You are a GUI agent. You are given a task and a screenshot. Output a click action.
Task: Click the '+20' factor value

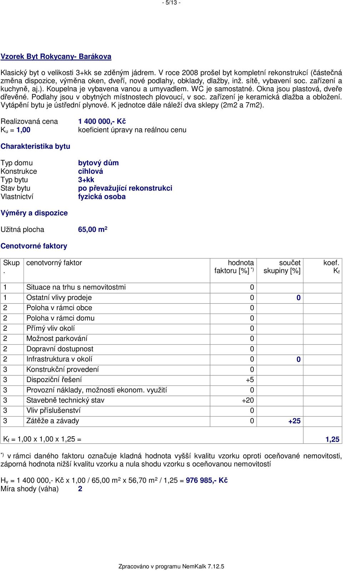[248, 400]
